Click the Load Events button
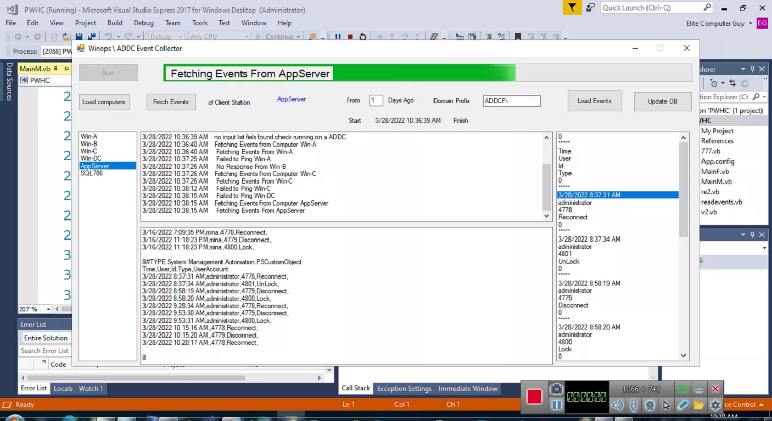The image size is (772, 421). click(594, 101)
